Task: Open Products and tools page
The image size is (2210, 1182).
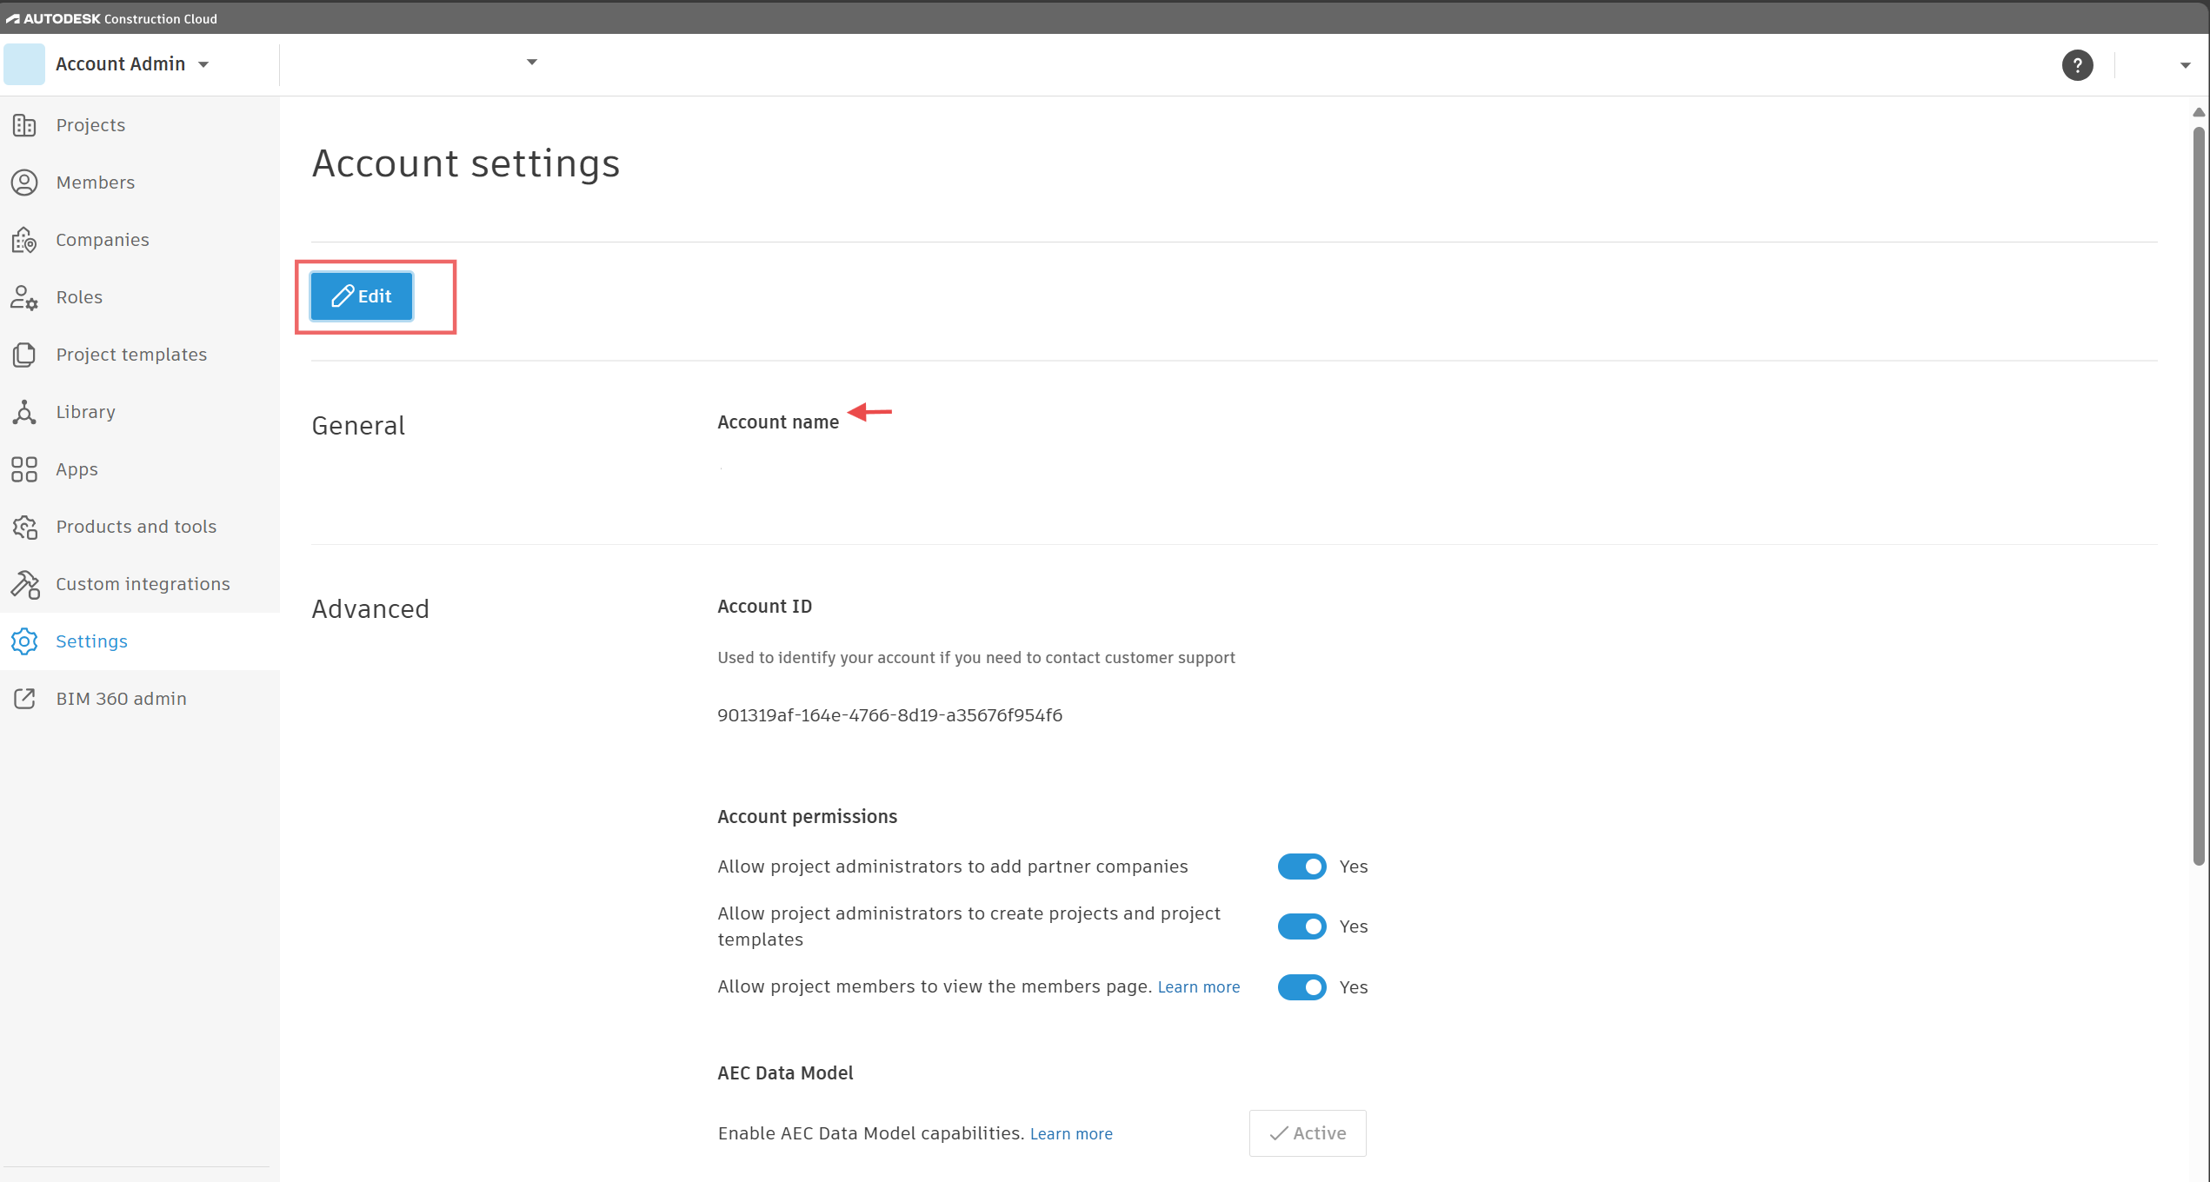Action: (136, 527)
